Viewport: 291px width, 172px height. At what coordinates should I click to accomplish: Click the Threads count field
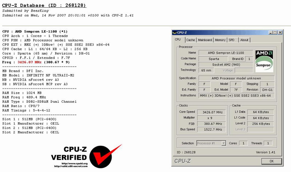click(x=268, y=143)
